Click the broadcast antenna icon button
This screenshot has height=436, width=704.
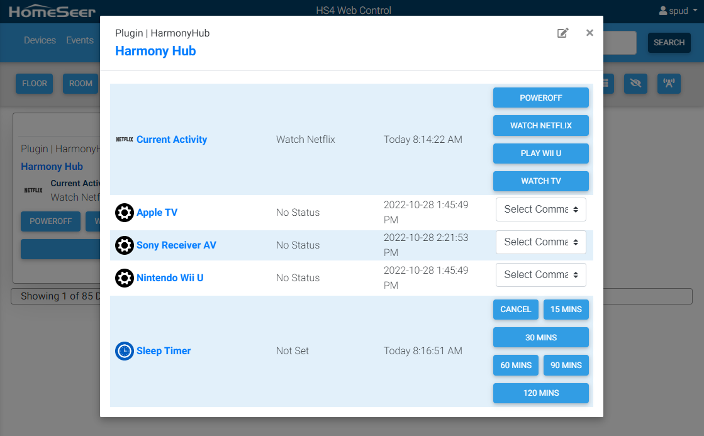coord(669,83)
